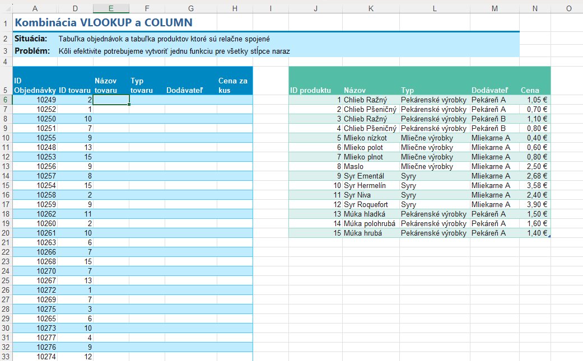Image resolution: width=583 pixels, height=361 pixels.
Task: Select the ID produktu header cell
Action: 311,90
